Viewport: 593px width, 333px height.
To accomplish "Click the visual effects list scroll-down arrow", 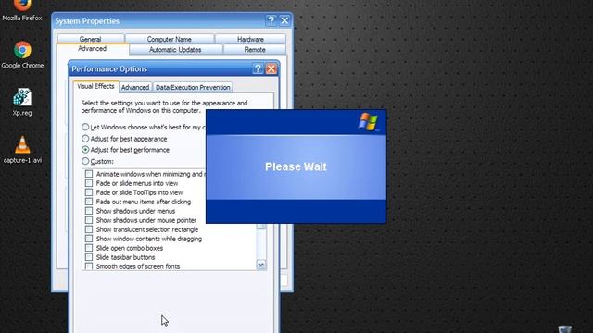I will (261, 265).
